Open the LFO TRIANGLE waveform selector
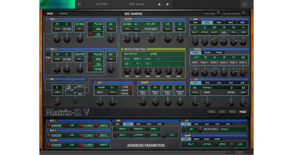293x155 pixels. pyautogui.click(x=207, y=87)
